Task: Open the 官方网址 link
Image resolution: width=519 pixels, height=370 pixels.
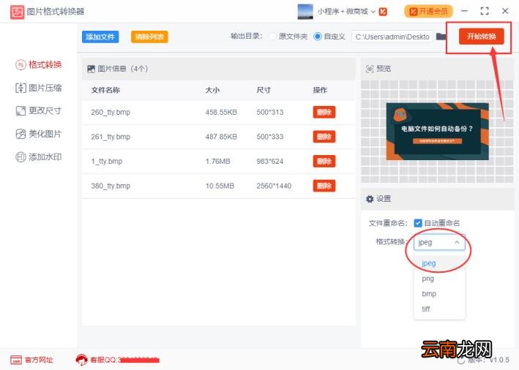Action: pos(39,360)
